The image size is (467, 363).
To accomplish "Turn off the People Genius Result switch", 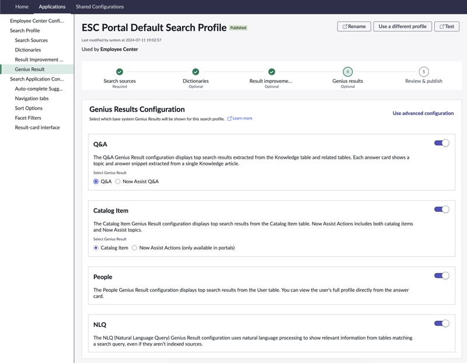I will pos(442,275).
